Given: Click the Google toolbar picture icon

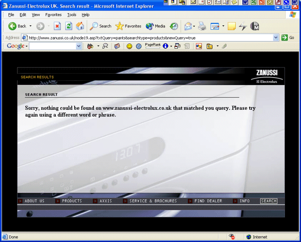Looking at the screenshot, I should pos(199,46).
